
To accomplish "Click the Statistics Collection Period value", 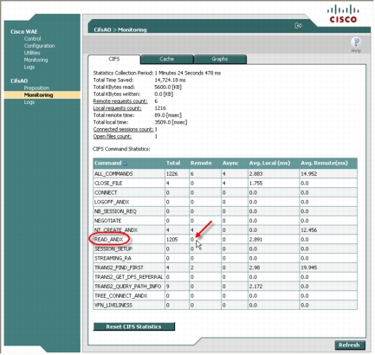I will click(188, 73).
